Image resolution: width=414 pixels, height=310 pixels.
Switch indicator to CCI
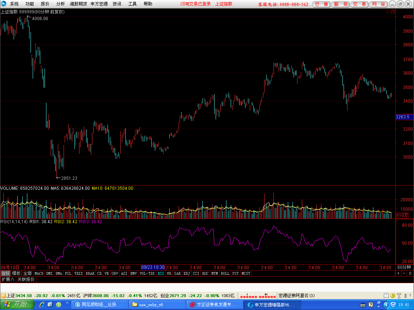(x=196, y=273)
